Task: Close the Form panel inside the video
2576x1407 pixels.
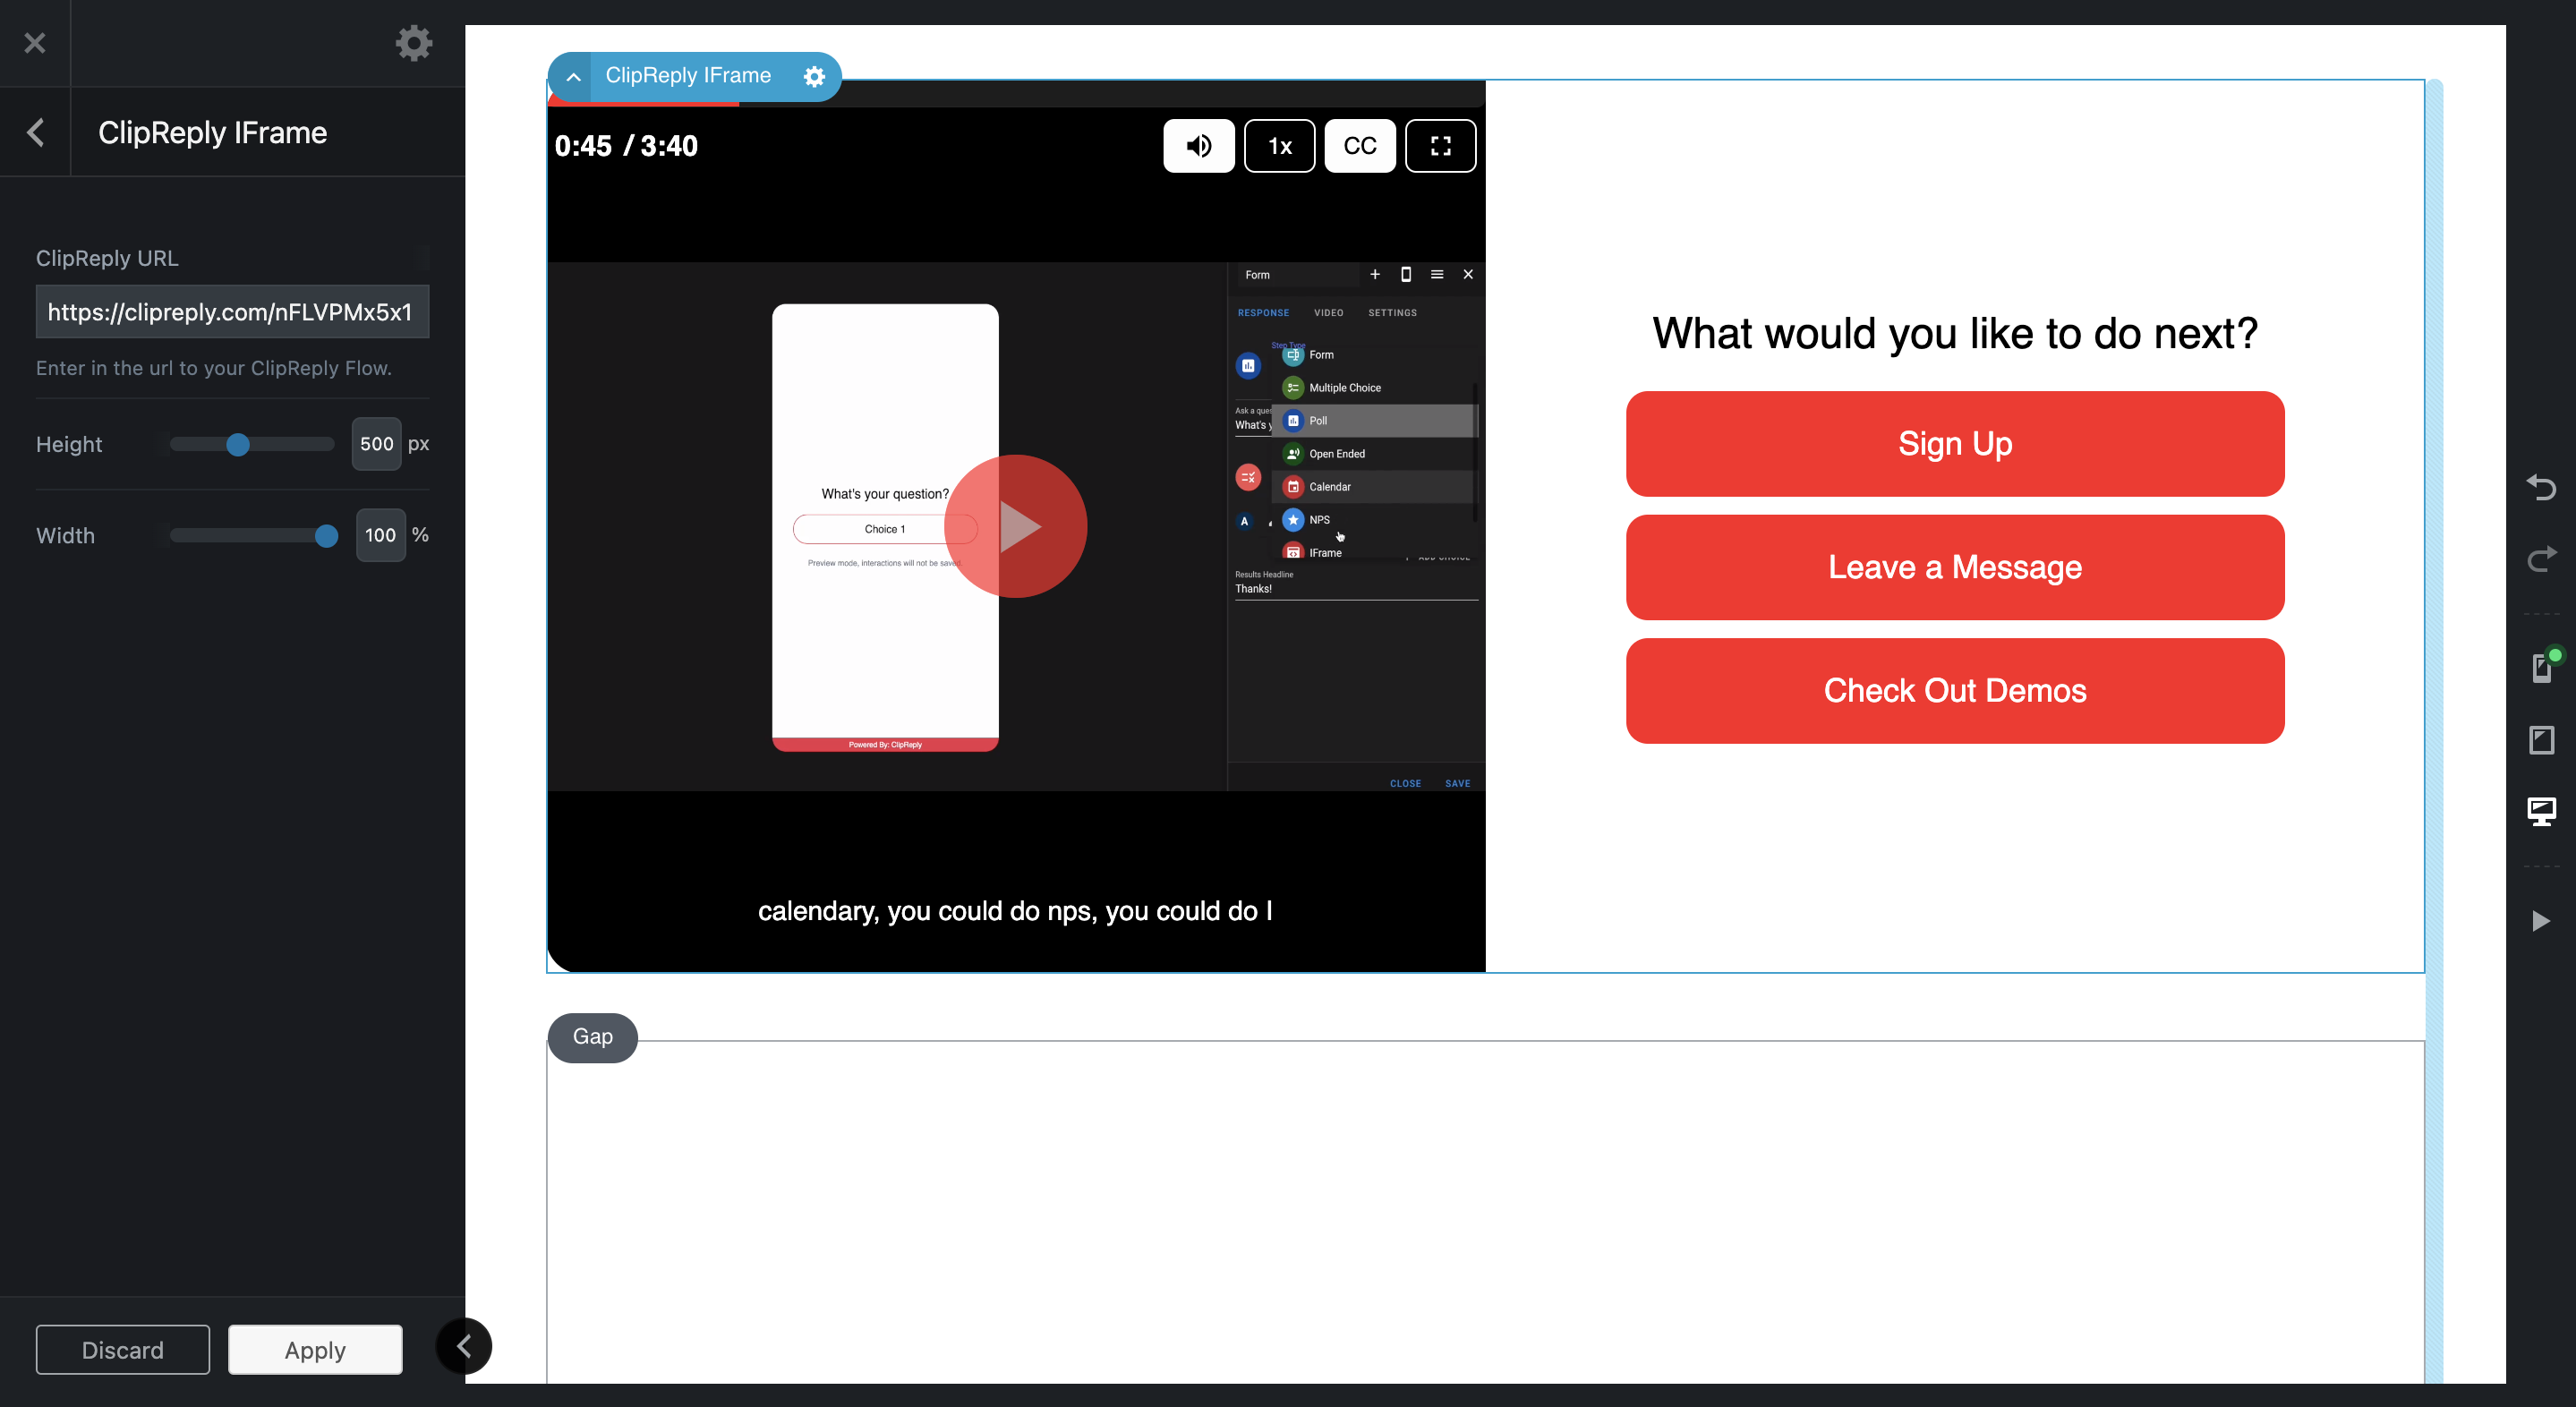Action: coord(1468,274)
